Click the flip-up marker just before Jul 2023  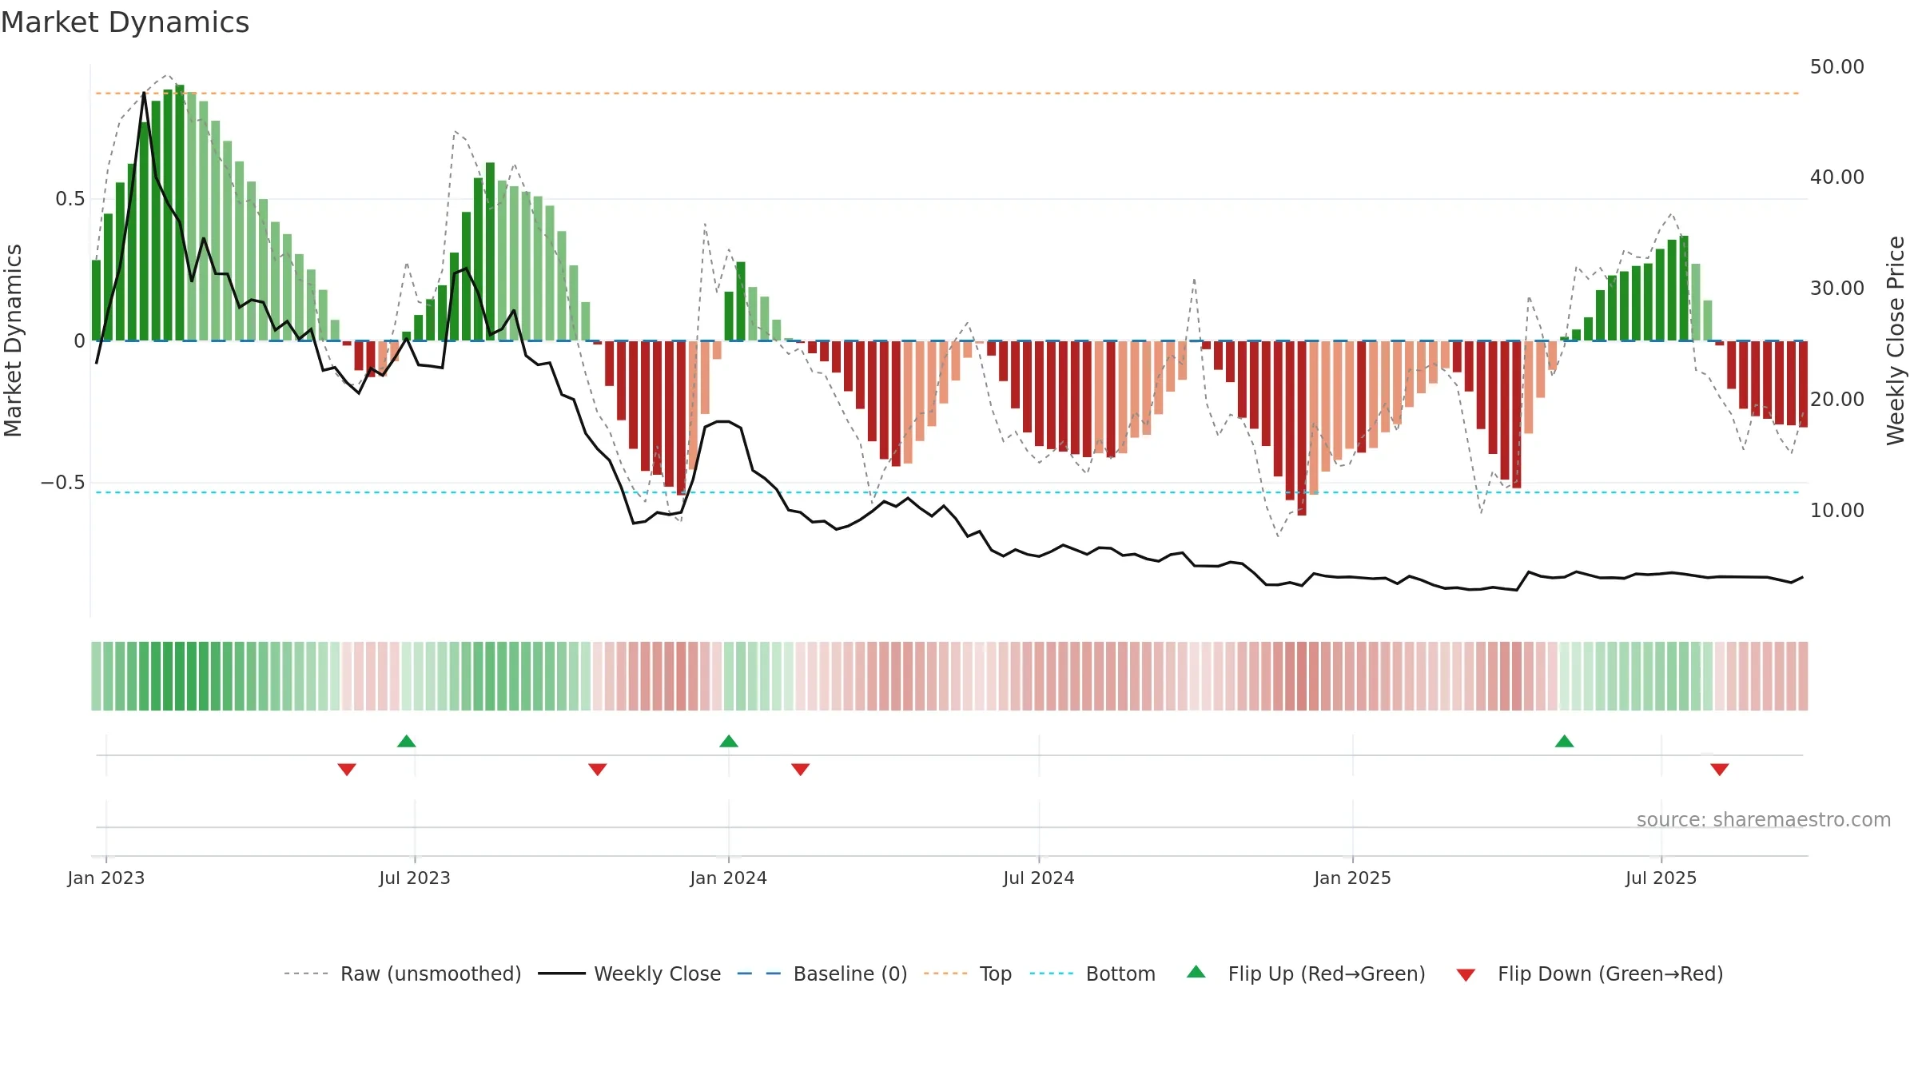407,741
